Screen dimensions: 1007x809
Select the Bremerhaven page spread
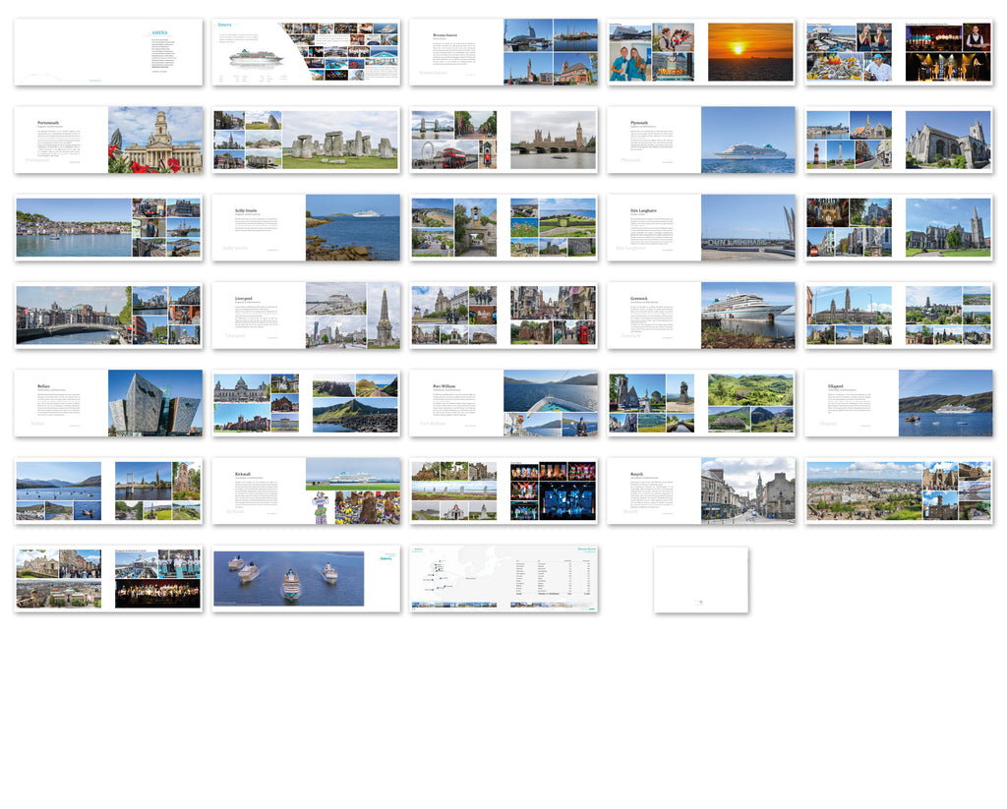coord(503,52)
